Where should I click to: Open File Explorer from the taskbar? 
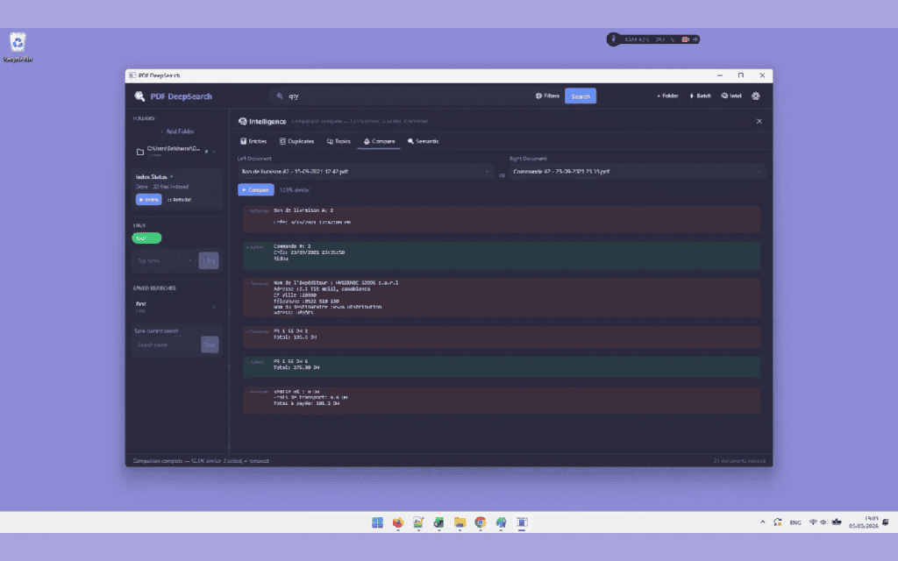pos(460,522)
